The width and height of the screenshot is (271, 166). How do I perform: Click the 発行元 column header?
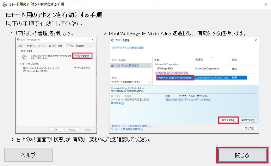pyautogui.click(x=199, y=60)
